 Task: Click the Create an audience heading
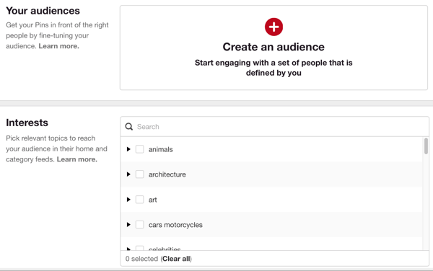(274, 47)
